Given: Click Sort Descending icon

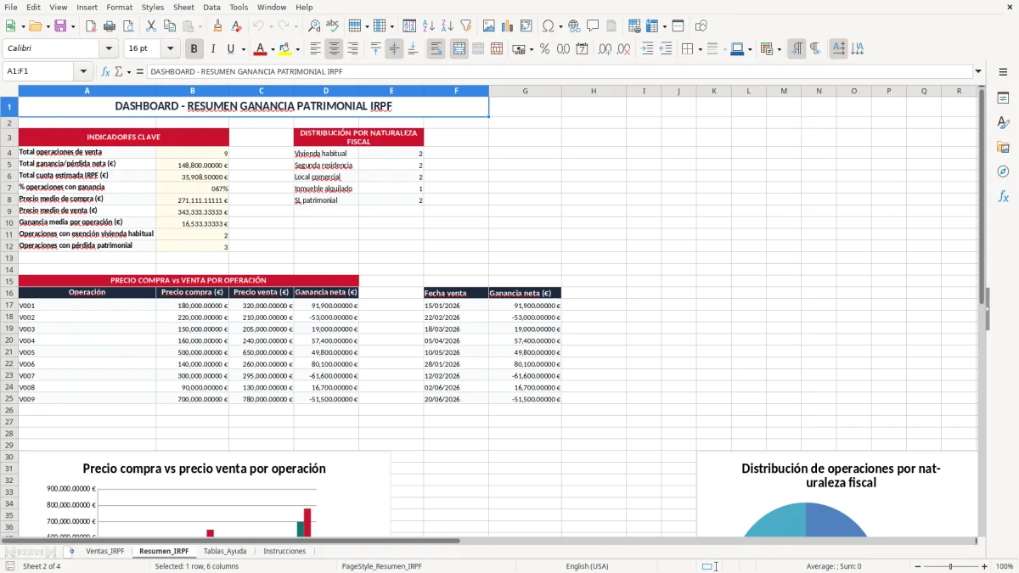Looking at the screenshot, I should tap(448, 26).
